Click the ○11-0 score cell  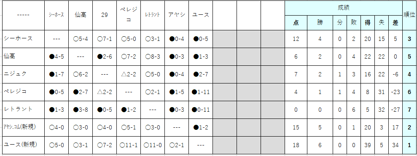(153, 145)
